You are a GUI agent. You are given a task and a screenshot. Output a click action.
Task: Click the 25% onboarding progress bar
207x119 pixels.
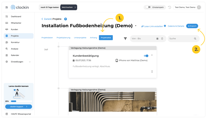[21, 101]
